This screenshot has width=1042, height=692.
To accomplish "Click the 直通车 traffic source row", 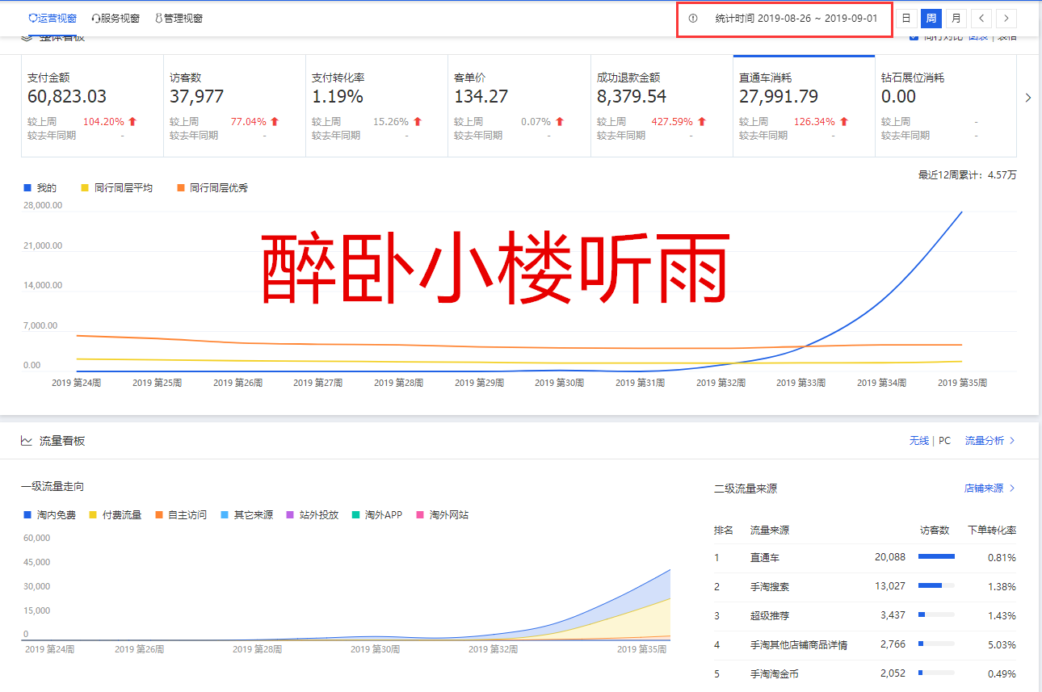I will click(865, 557).
